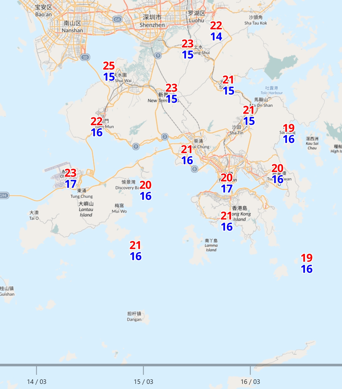Click the G94 highway shield at left edge
Viewport: 342px width, 389px height.
coord(4,195)
